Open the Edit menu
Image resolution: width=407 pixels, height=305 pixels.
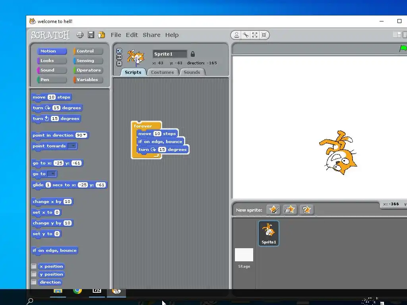pyautogui.click(x=132, y=35)
